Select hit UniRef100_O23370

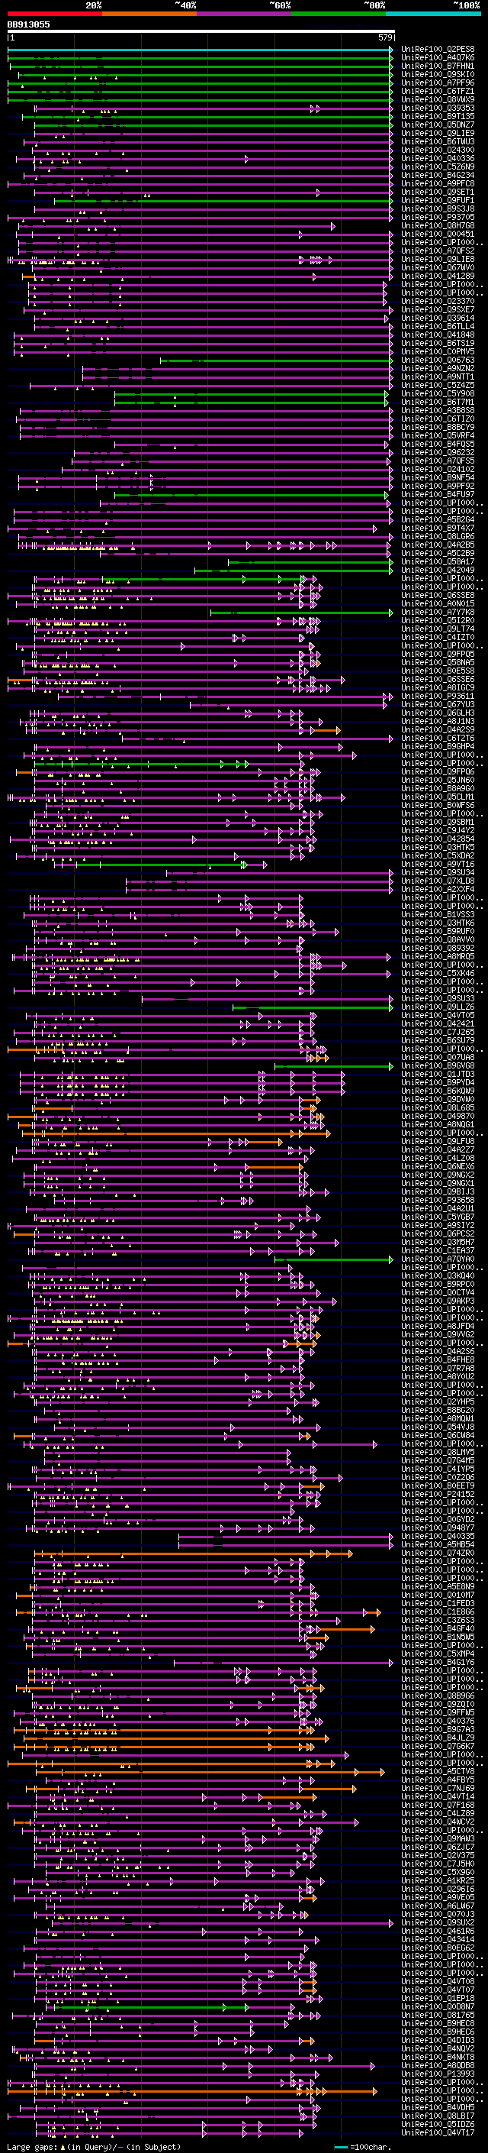click(x=438, y=302)
